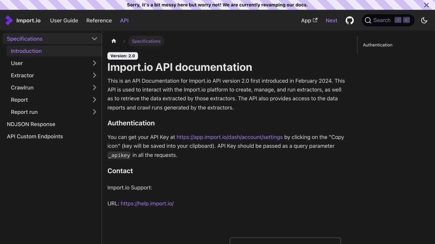The height and width of the screenshot is (244, 435).
Task: Open the GitHub repository icon
Action: [350, 21]
